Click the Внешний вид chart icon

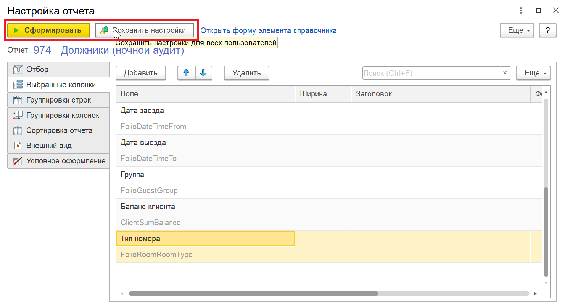click(x=18, y=146)
